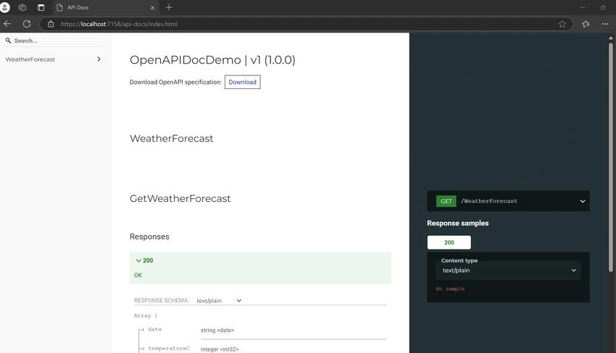
Task: Close the API Docs tab
Action: point(152,7)
